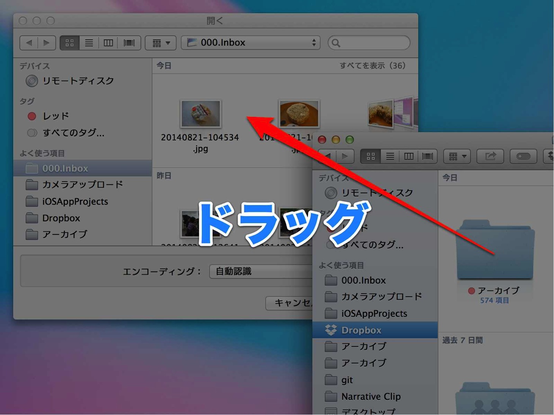Select 000.Inbox in 開く dialog sidebar
The width and height of the screenshot is (554, 415).
(82, 168)
